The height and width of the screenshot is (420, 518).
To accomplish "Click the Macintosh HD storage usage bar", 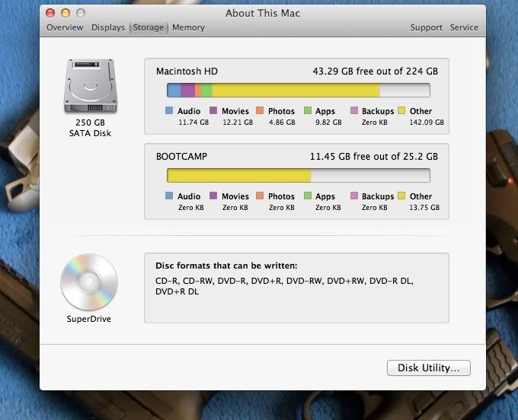I will click(298, 91).
